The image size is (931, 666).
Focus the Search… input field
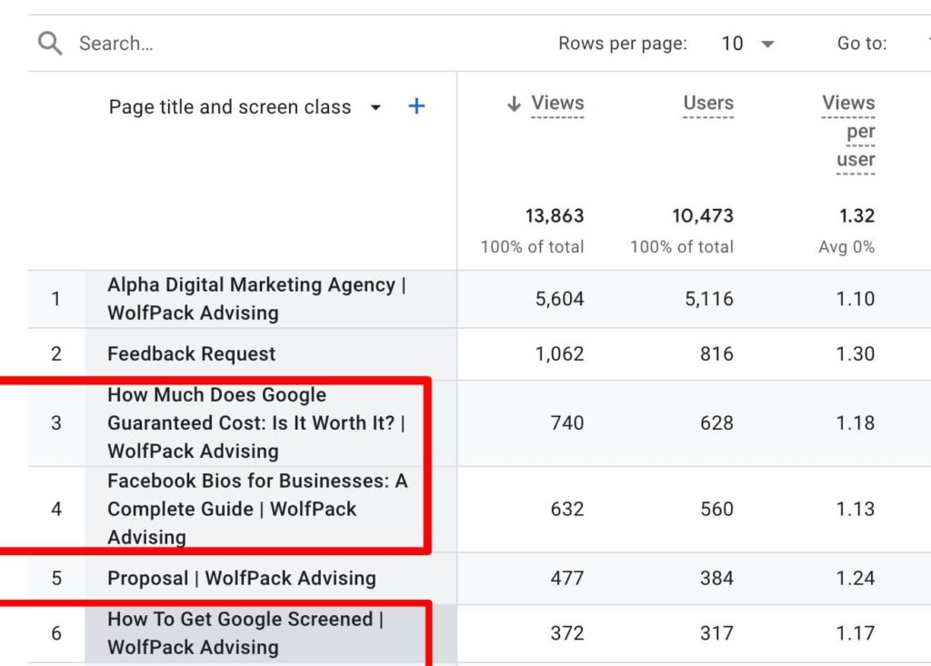click(116, 44)
